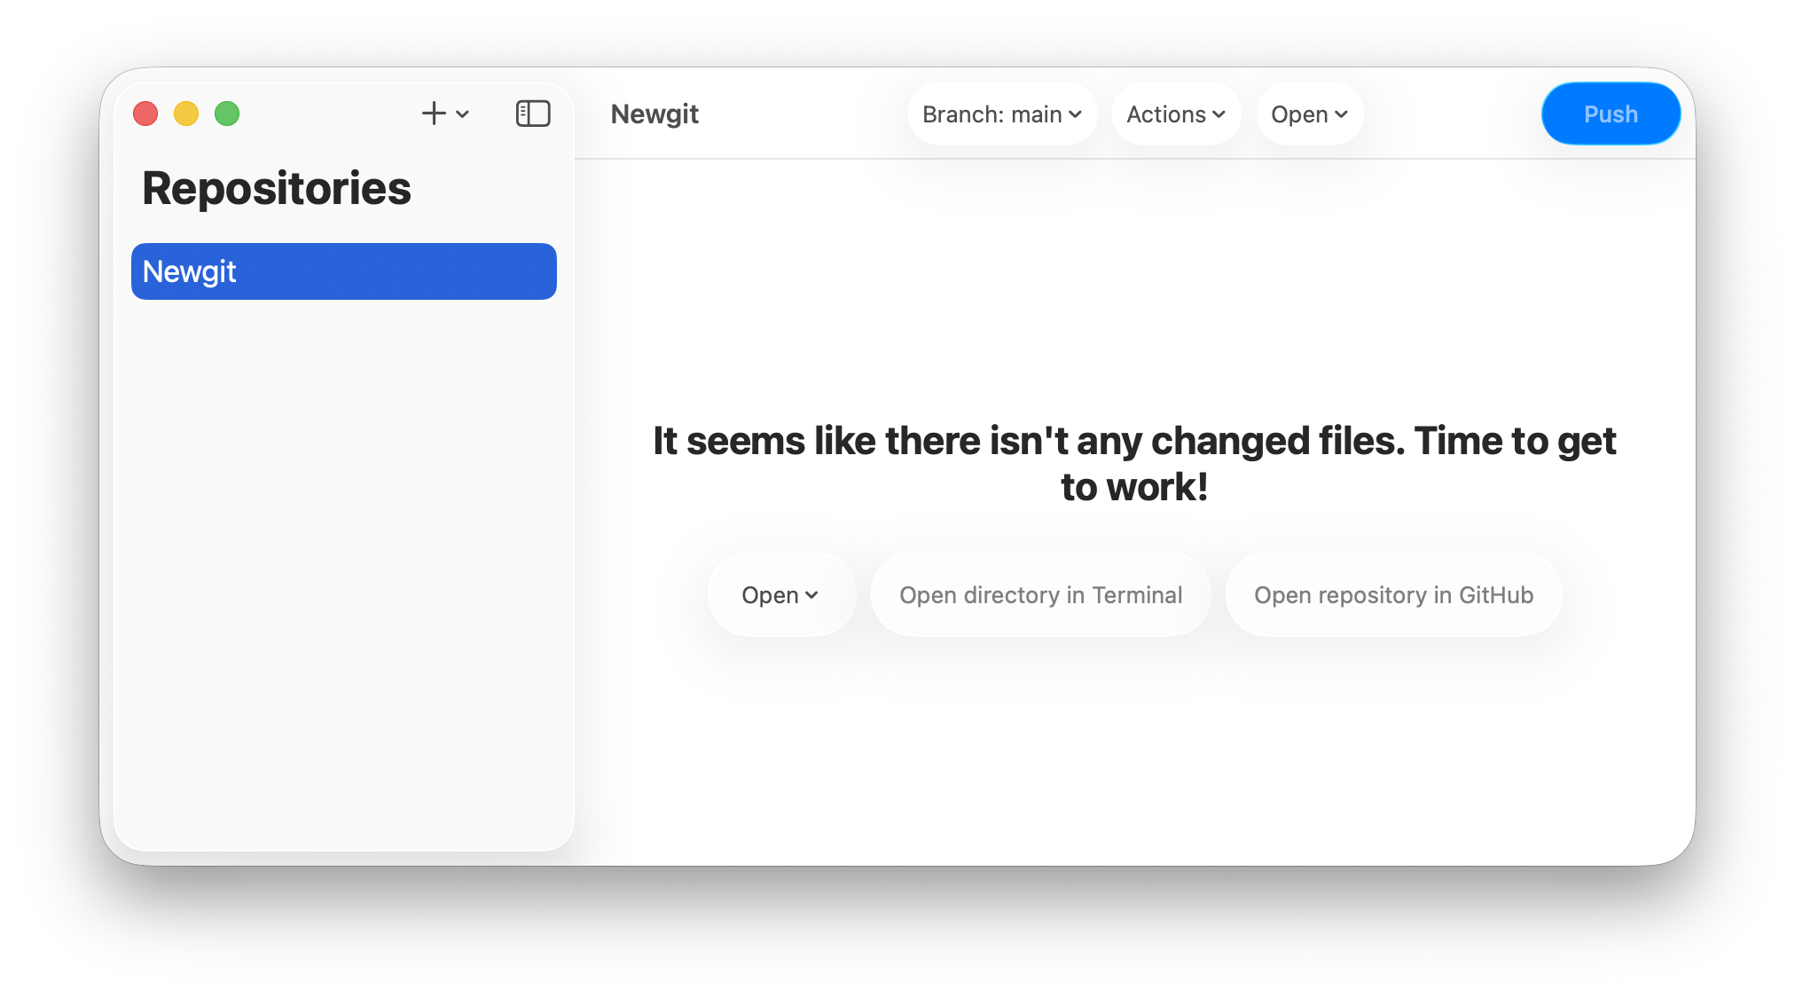
Task: Click the chevron inside the center Open button
Action: click(812, 595)
